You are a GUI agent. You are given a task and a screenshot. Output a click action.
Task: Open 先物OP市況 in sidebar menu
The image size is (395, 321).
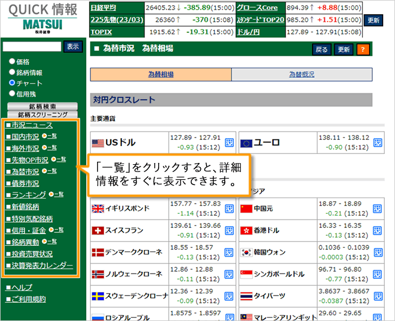click(x=27, y=160)
